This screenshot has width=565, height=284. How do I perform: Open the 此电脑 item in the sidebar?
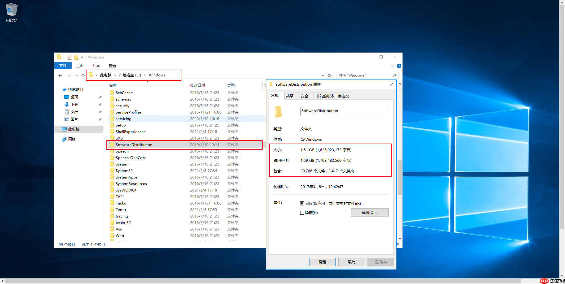(74, 129)
